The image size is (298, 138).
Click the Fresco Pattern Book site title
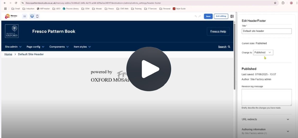[54, 31]
